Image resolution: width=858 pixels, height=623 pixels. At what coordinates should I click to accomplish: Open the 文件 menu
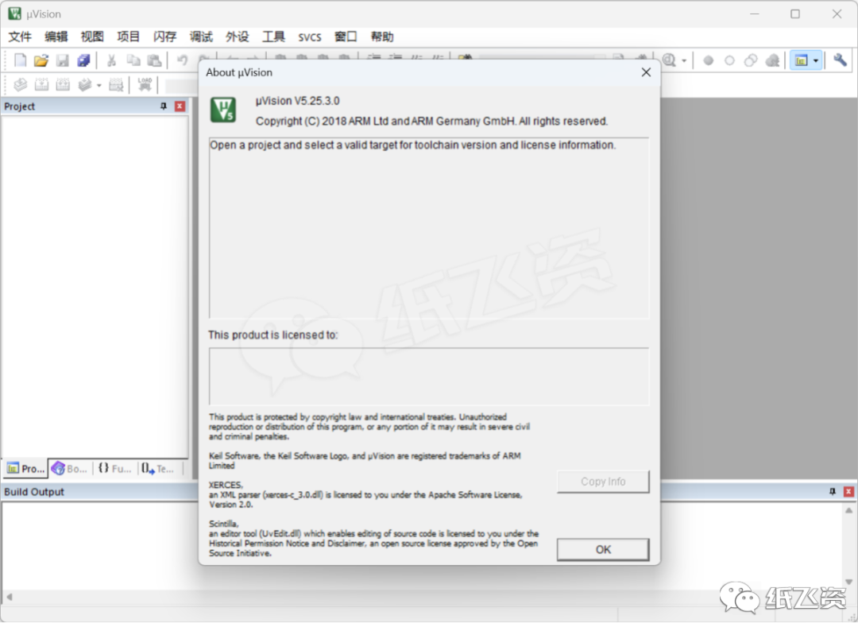click(x=20, y=37)
